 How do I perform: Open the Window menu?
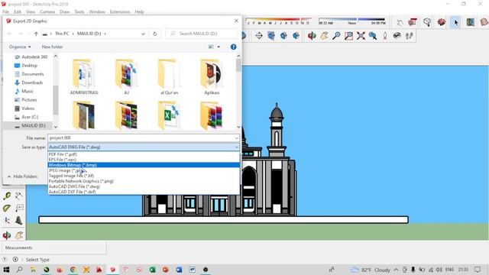[x=97, y=12]
